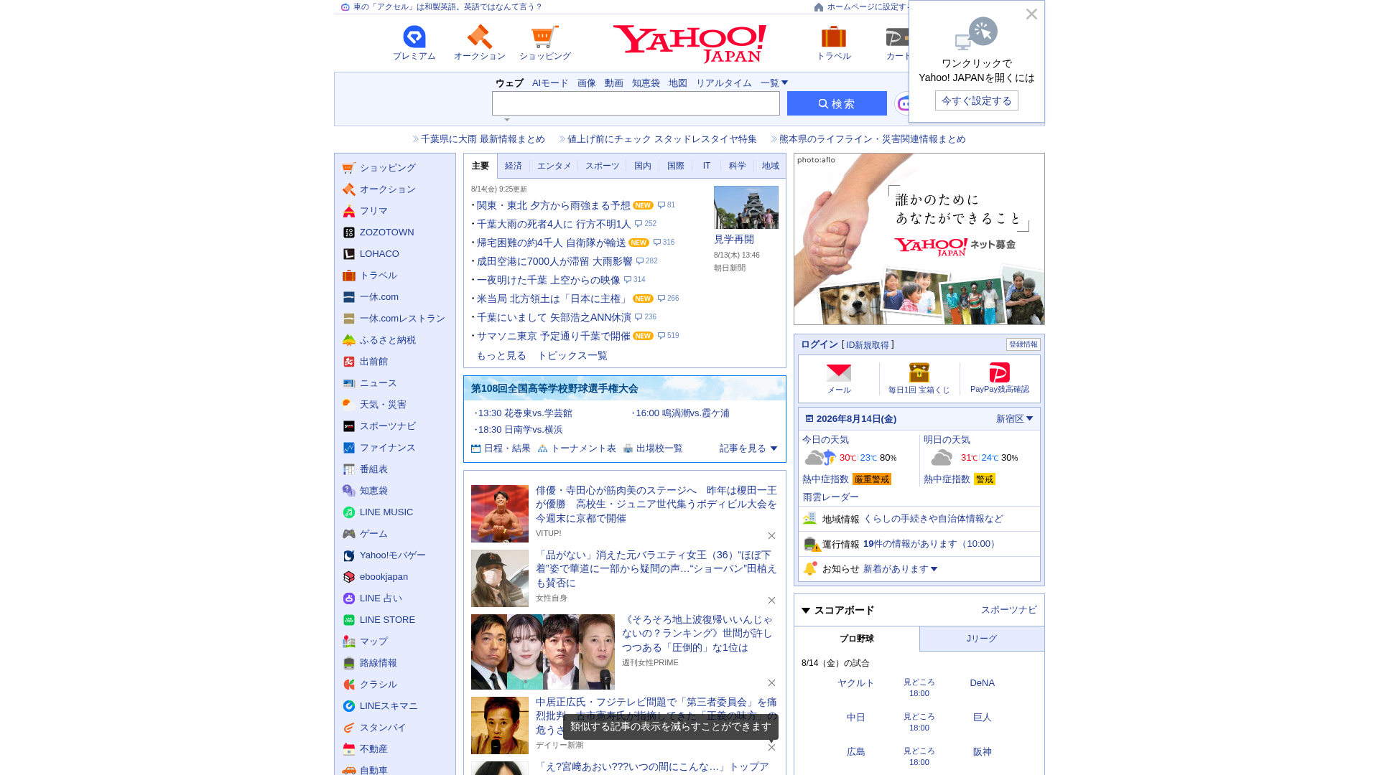1379x775 pixels.
Task: Click the 今すぐ設定する button
Action: [977, 100]
